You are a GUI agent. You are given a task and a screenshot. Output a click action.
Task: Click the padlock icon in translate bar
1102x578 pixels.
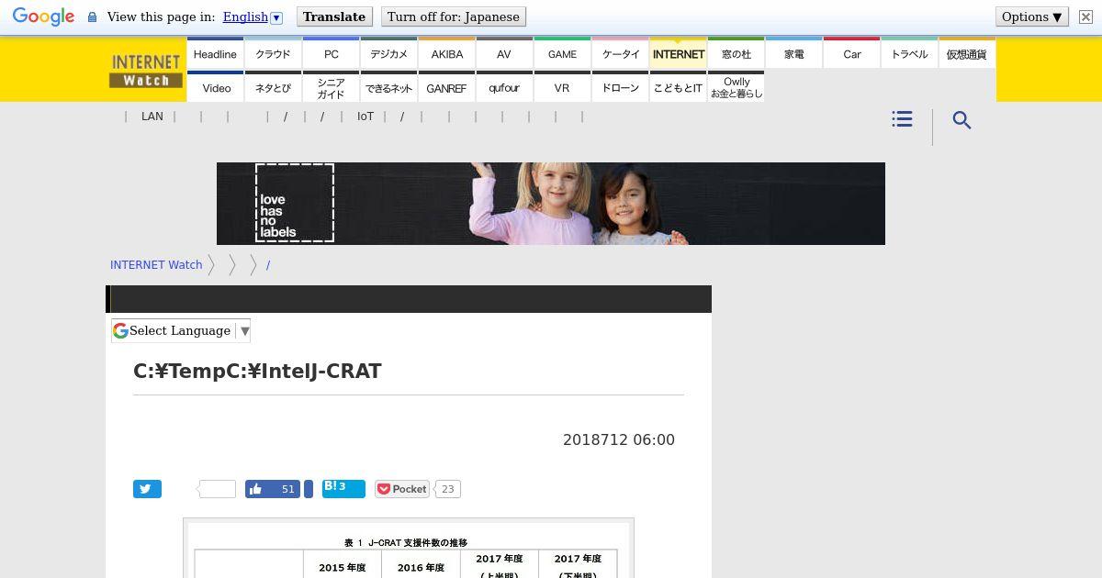(92, 17)
